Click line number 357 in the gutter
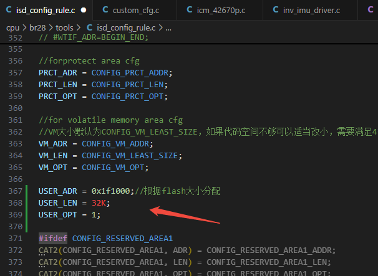 click(x=16, y=72)
